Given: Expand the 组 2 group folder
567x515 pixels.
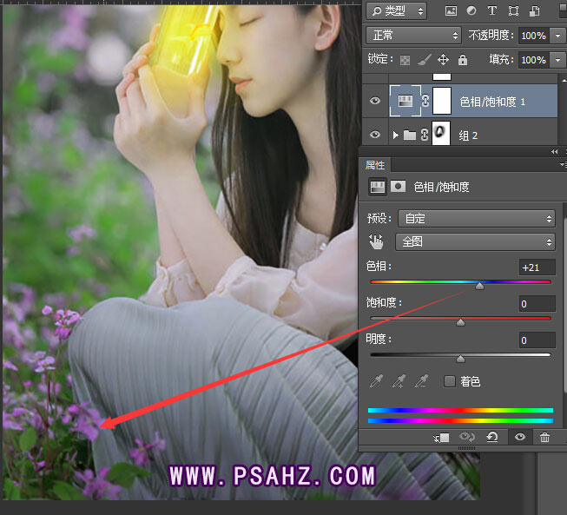Looking at the screenshot, I should click(x=396, y=135).
